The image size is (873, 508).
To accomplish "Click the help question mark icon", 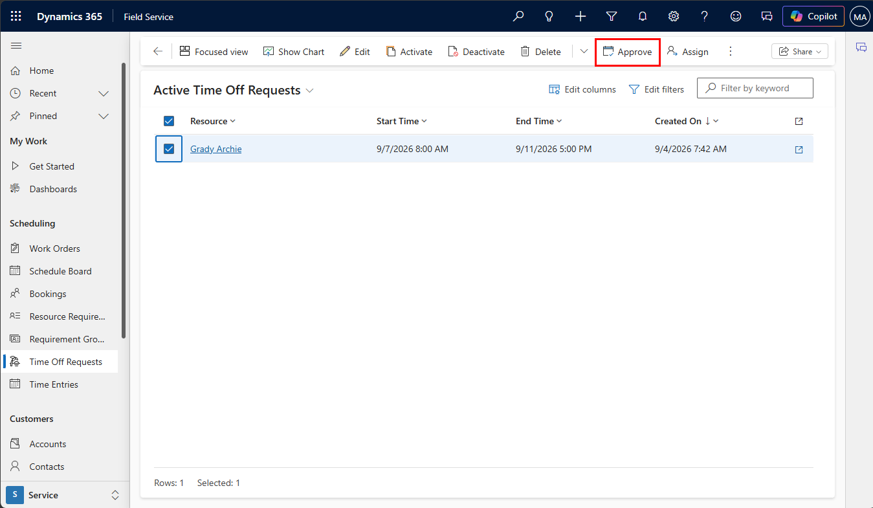I will pos(705,16).
